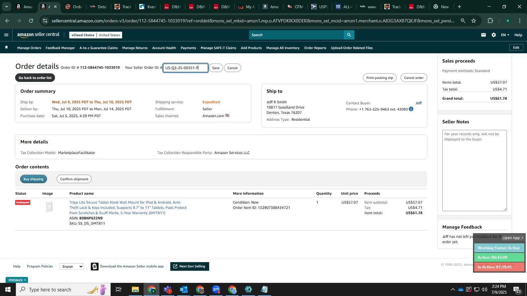
Task: Switch to the USPS browser tab
Action: click(x=320, y=7)
